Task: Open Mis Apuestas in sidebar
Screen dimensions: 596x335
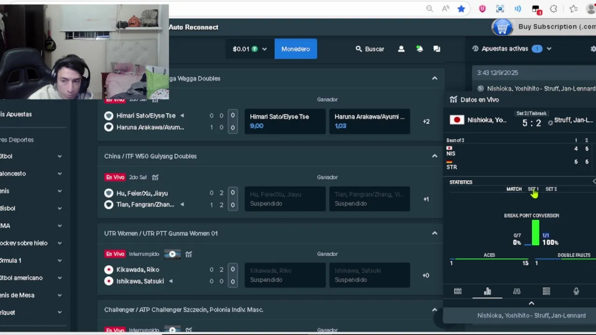Action: (16, 114)
